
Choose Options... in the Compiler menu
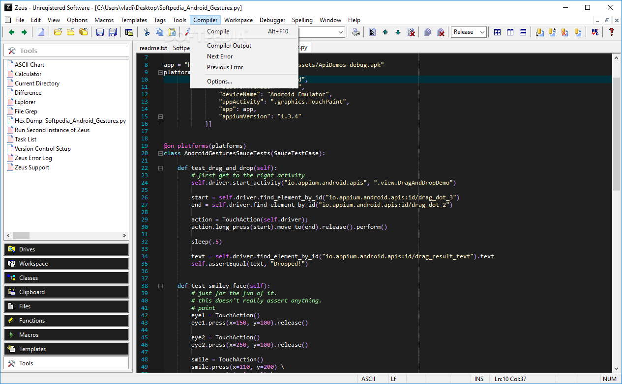click(219, 82)
